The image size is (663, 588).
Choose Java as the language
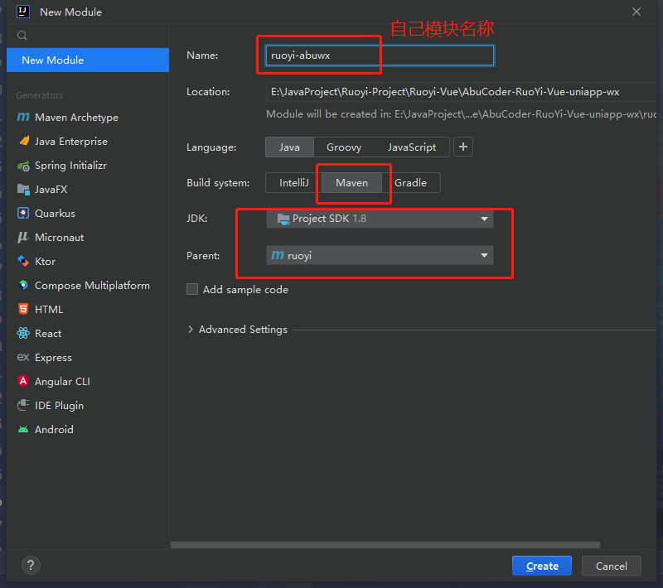(289, 147)
